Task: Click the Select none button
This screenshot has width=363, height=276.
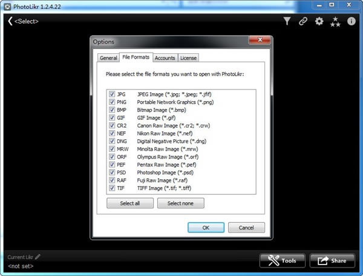Action: click(x=180, y=203)
